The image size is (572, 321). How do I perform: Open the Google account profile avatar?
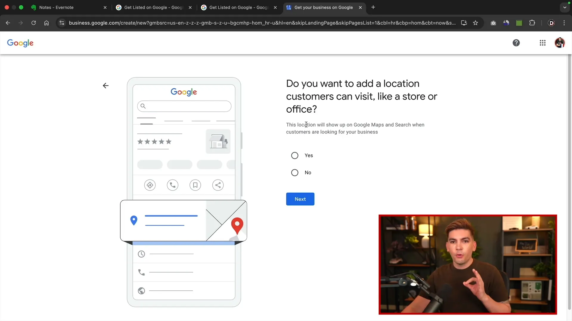559,43
